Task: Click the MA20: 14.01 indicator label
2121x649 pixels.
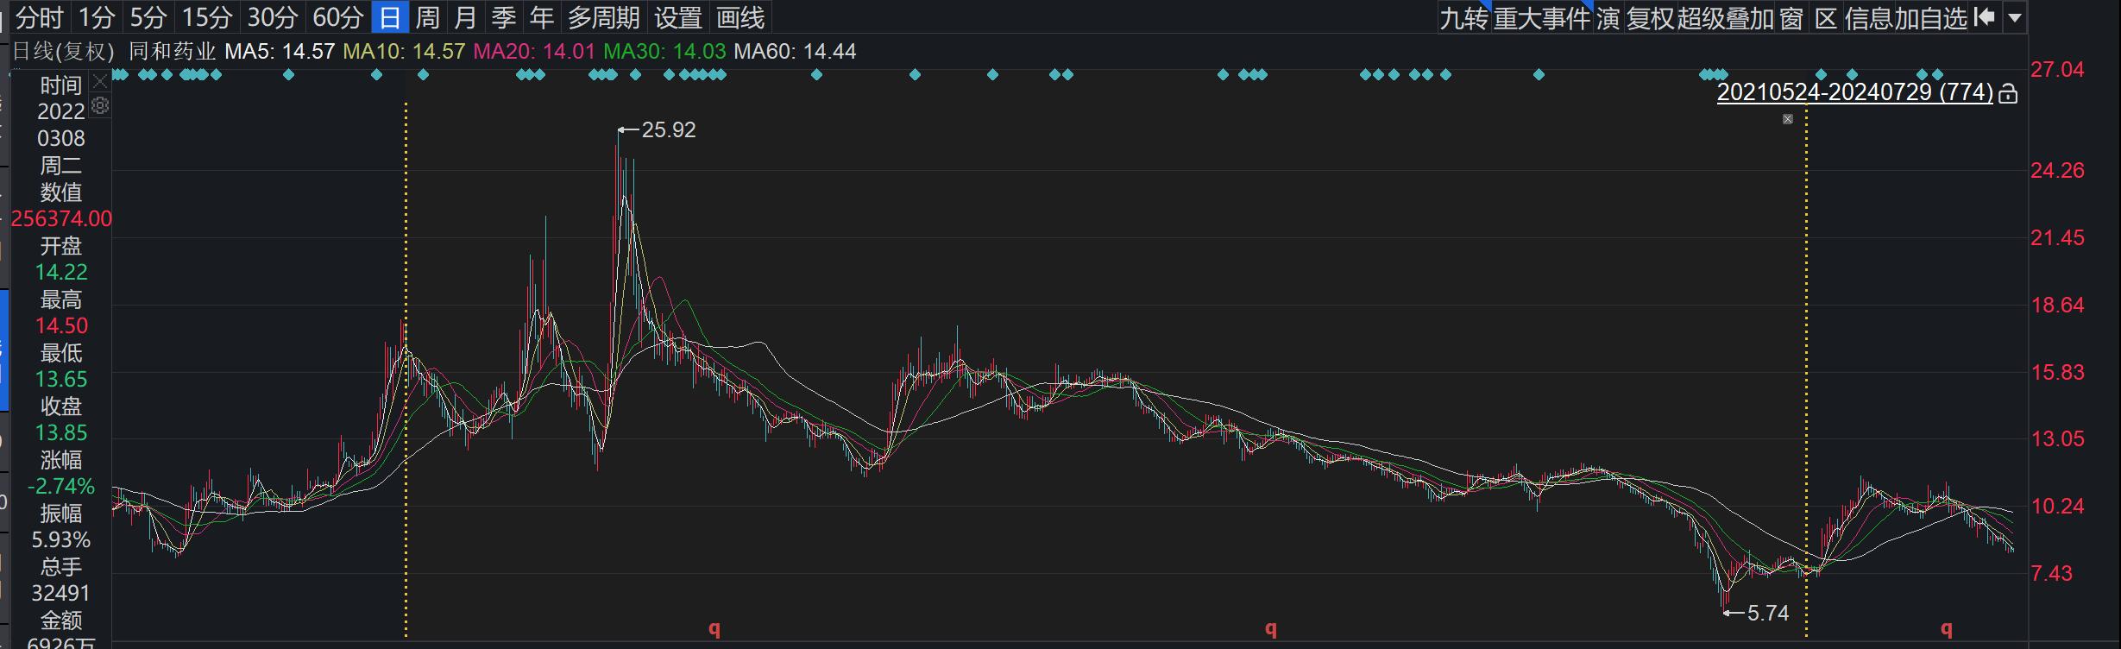Action: [534, 52]
